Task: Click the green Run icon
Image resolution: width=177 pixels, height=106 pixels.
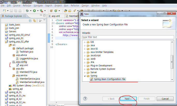Action: click(x=34, y=11)
